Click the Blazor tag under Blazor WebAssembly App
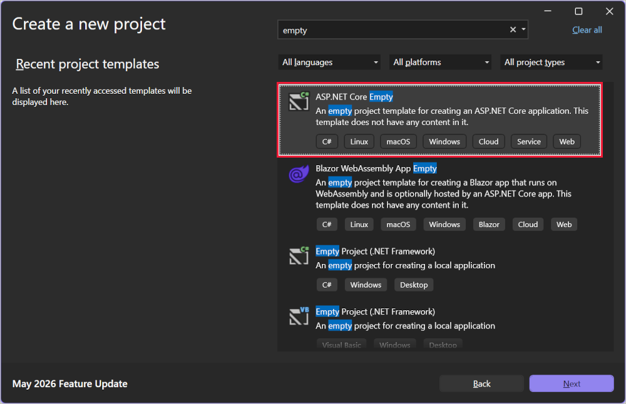The image size is (626, 404). [489, 225]
